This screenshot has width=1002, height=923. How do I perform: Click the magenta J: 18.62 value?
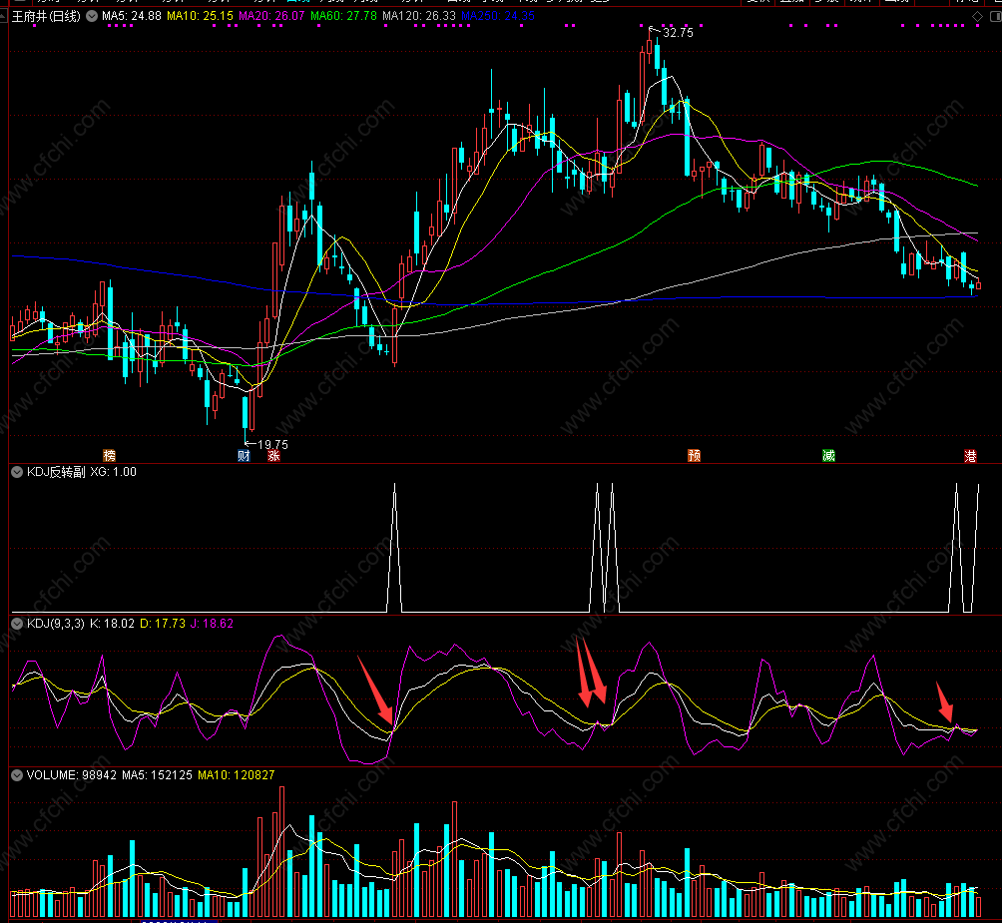212,624
